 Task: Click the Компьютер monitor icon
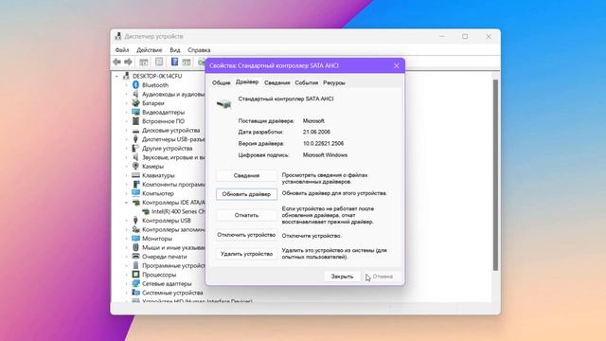(135, 193)
